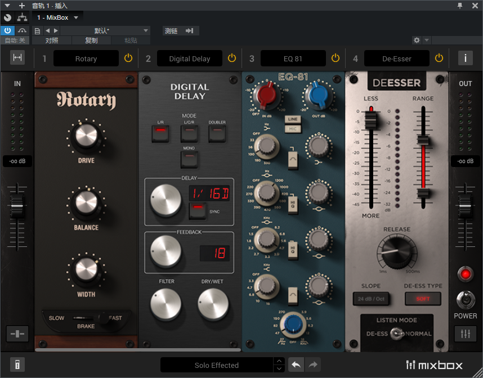Open the Rotary slot module selector
The width and height of the screenshot is (483, 378).
[86, 58]
